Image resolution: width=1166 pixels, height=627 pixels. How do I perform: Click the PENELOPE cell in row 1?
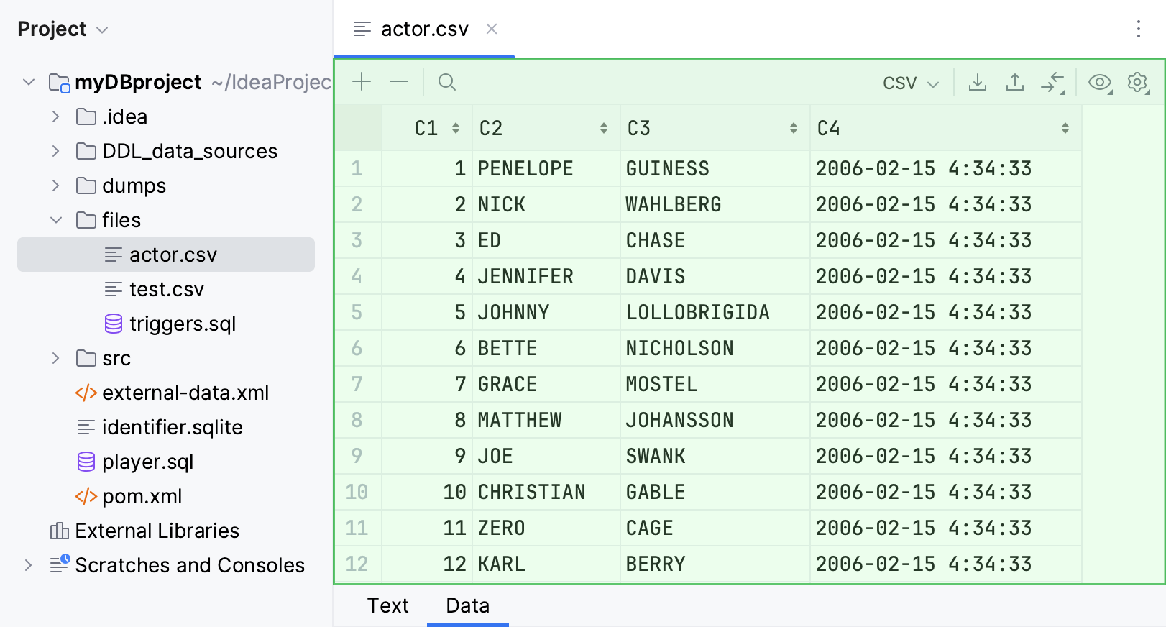525,168
